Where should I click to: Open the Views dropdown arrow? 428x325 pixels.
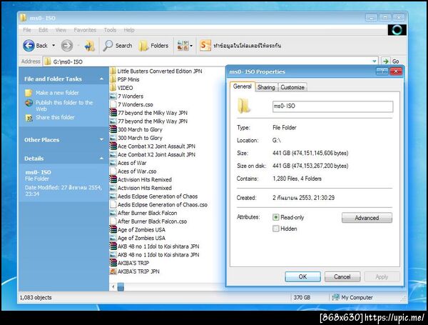coord(191,46)
